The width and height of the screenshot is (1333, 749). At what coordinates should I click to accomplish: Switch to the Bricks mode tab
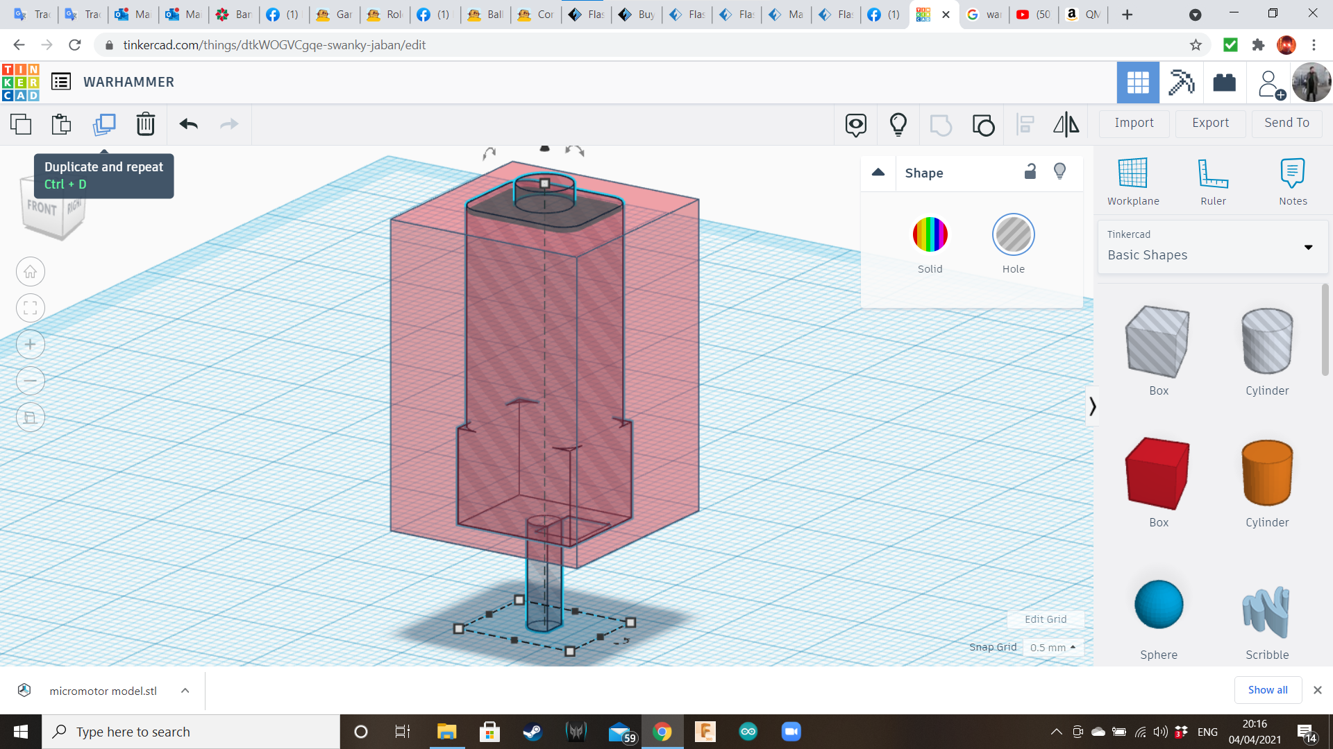pos(1224,83)
